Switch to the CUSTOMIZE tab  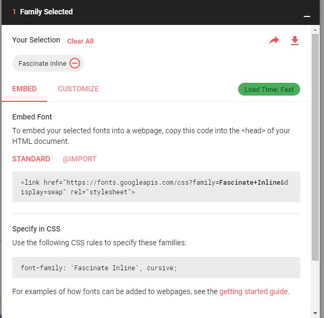78,89
